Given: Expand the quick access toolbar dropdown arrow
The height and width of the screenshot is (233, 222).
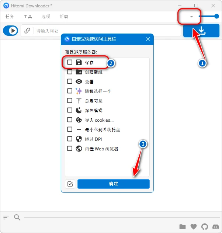Looking at the screenshot, I should [x=191, y=17].
